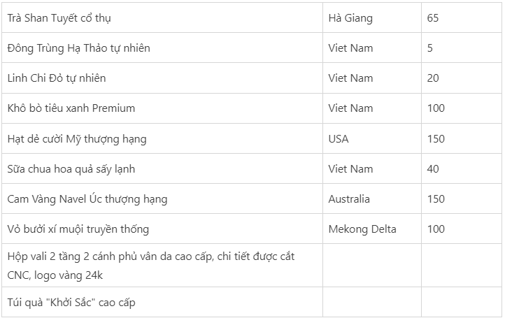The width and height of the screenshot is (505, 318).
Task: Click Khô bò tiêu xanh Premium cell
Action: pos(162,108)
